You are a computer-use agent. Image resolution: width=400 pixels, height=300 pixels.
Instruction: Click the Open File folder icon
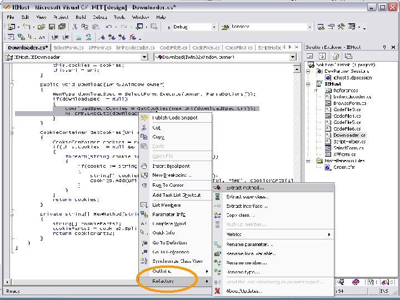tap(41, 27)
